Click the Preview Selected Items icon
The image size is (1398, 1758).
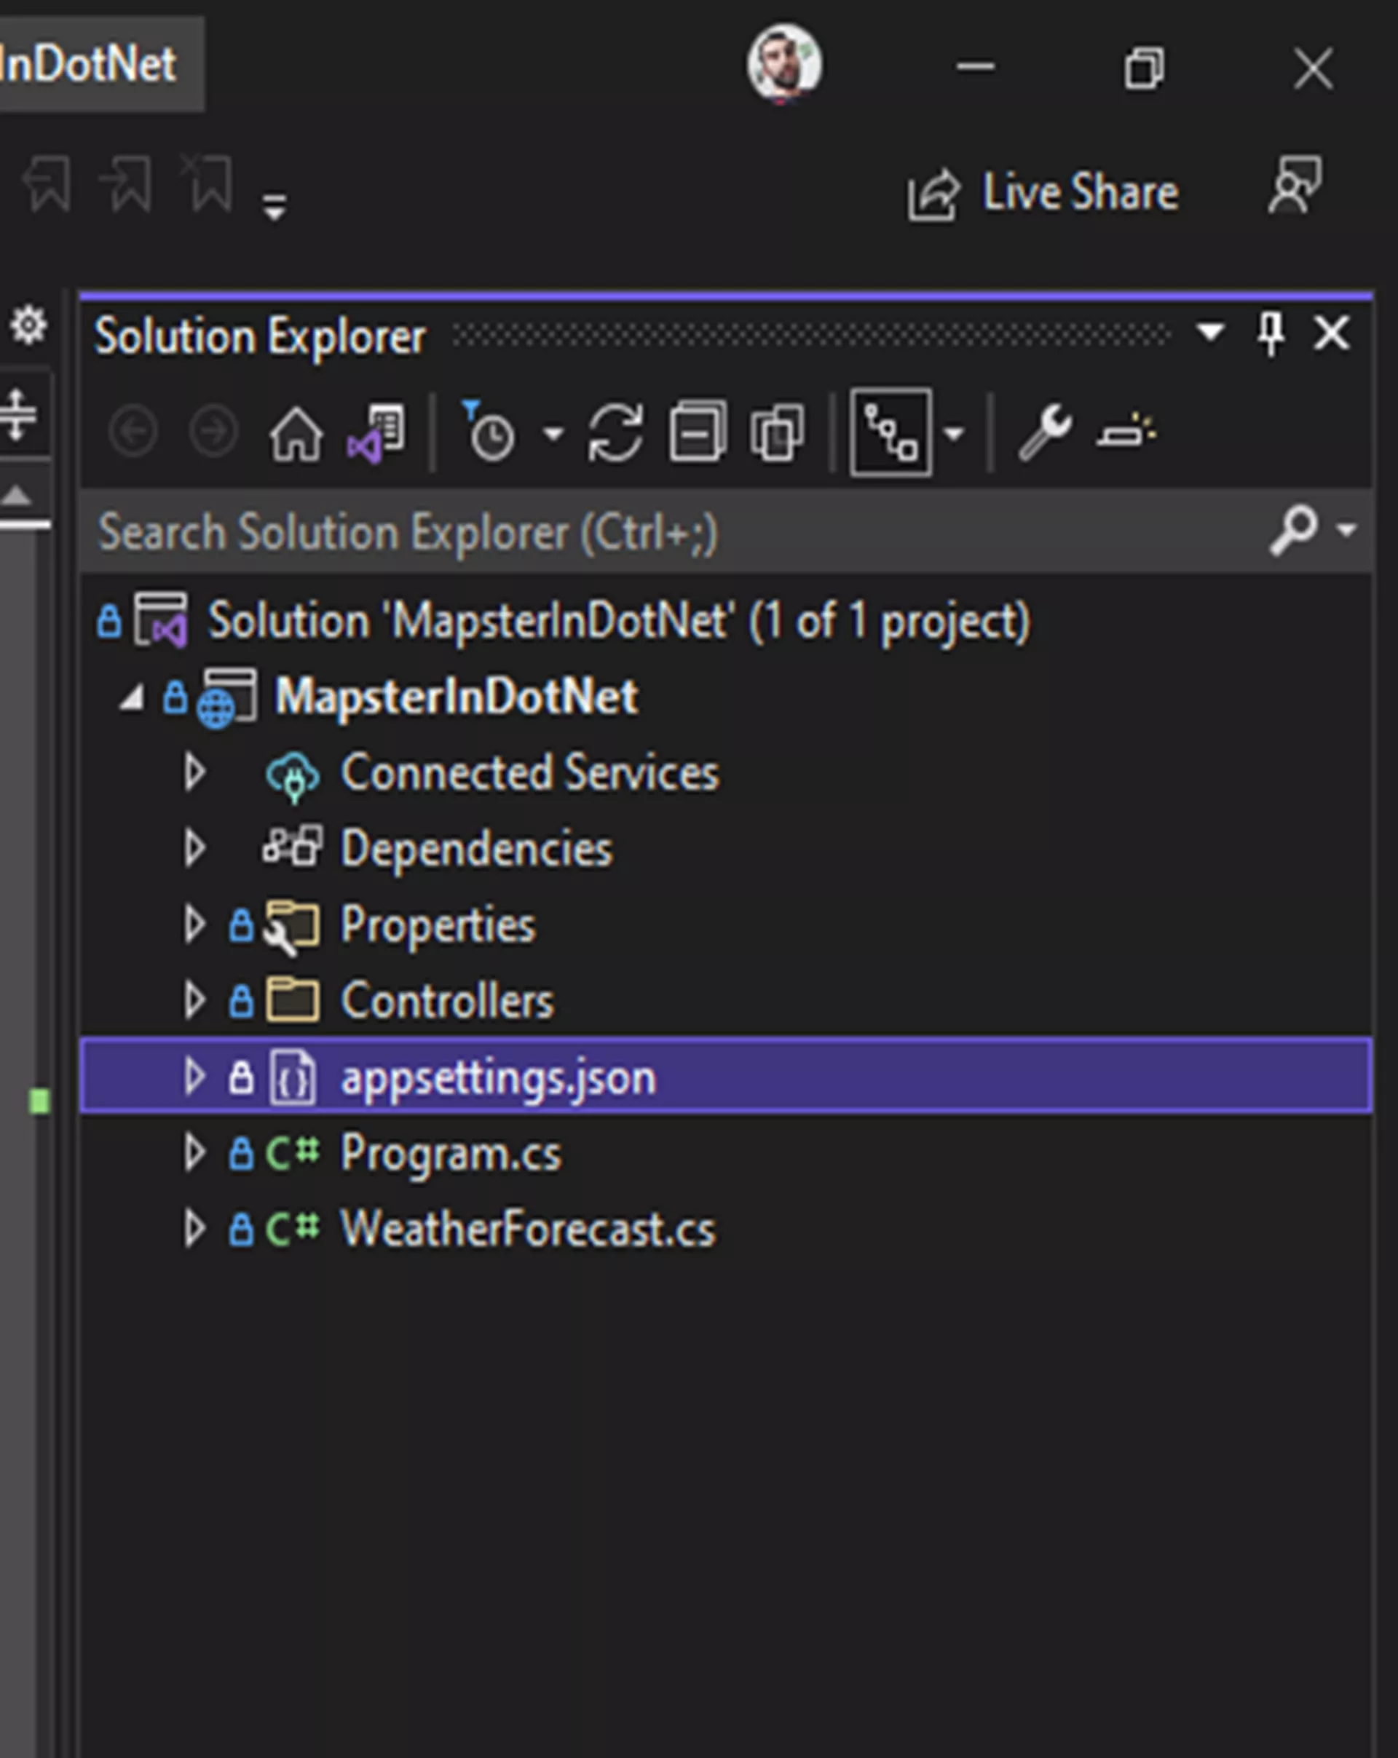(1127, 432)
